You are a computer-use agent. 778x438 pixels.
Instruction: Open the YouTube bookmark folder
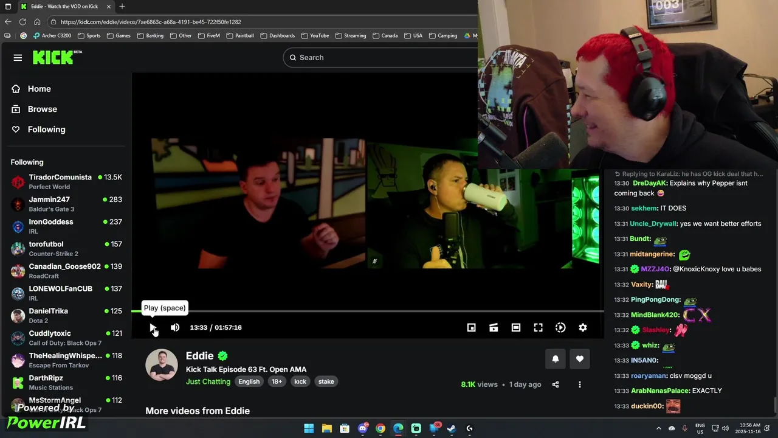pos(315,36)
